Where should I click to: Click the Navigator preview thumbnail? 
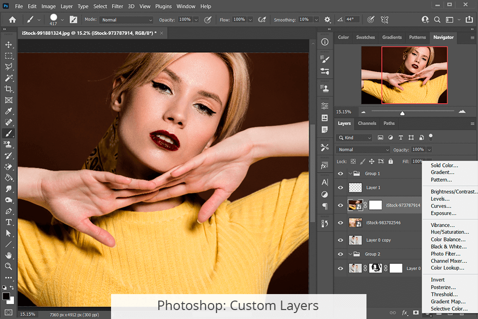tap(404, 75)
